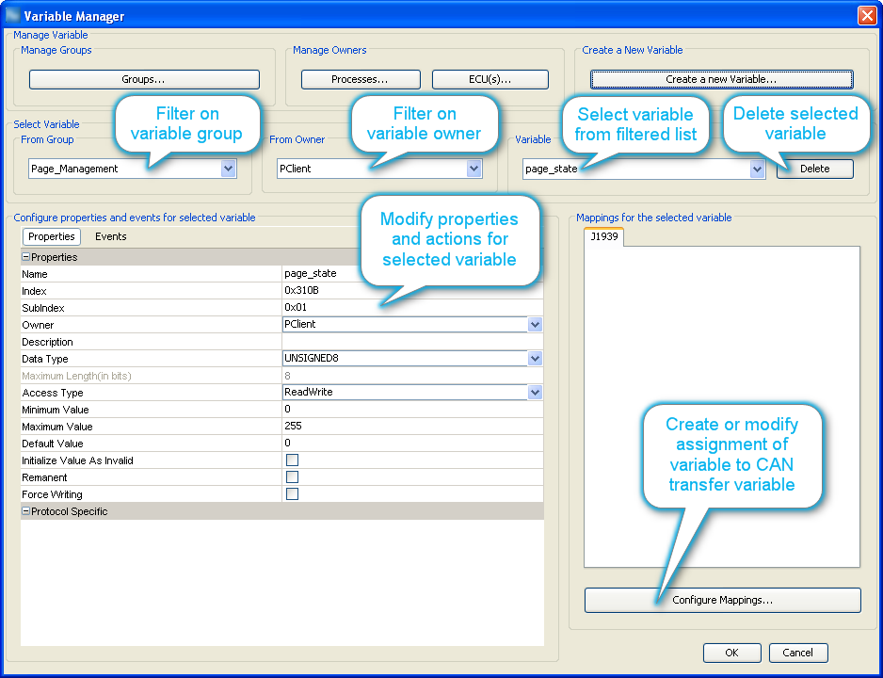This screenshot has width=883, height=678.
Task: Click the Maximum Length(in bits) label
Action: 76,376
